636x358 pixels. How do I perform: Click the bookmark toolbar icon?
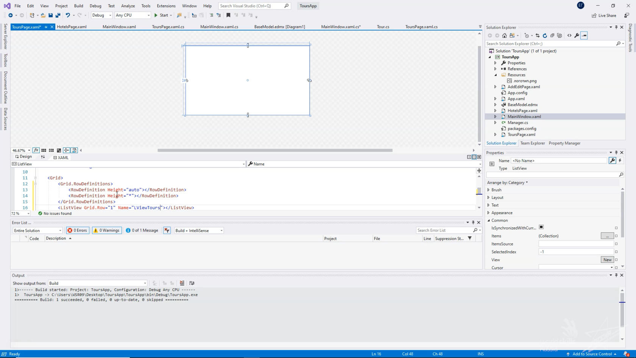(228, 15)
